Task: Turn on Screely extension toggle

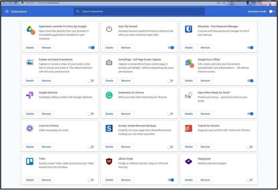Action: (170, 147)
